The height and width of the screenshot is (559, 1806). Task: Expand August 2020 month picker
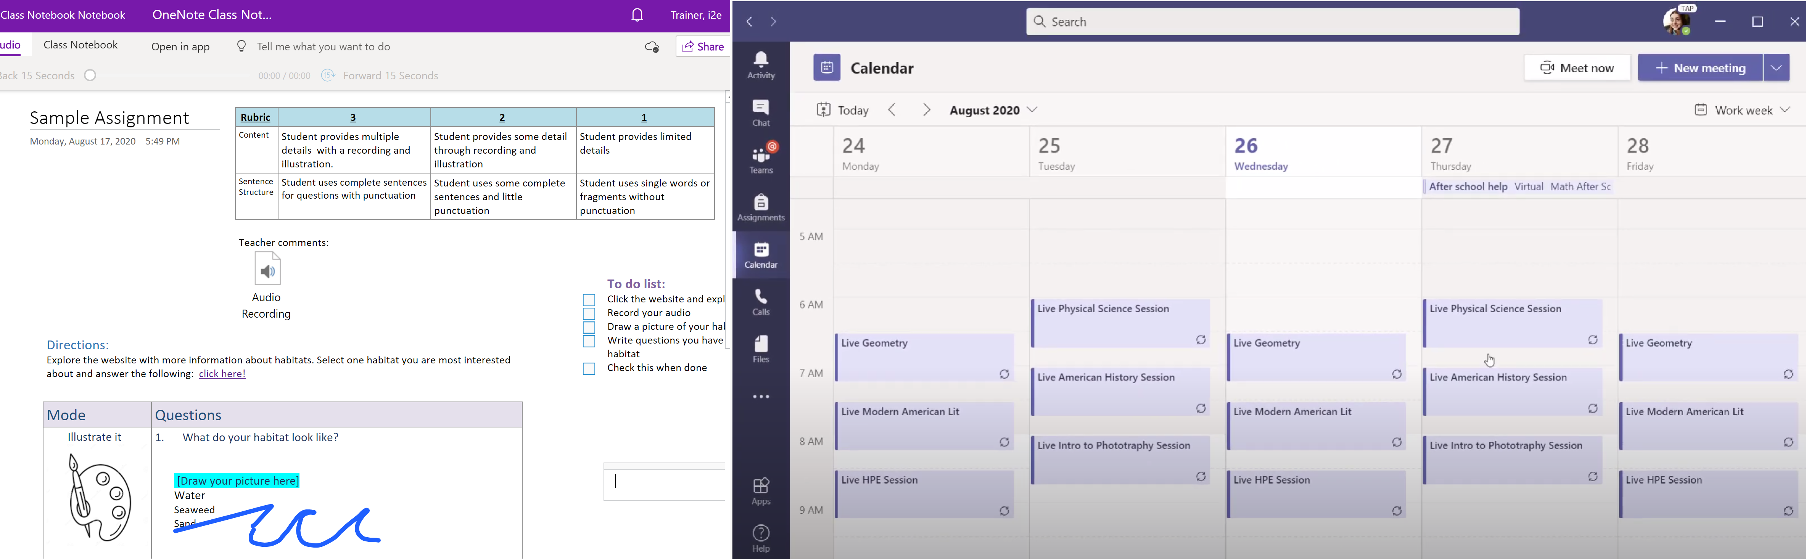(993, 109)
